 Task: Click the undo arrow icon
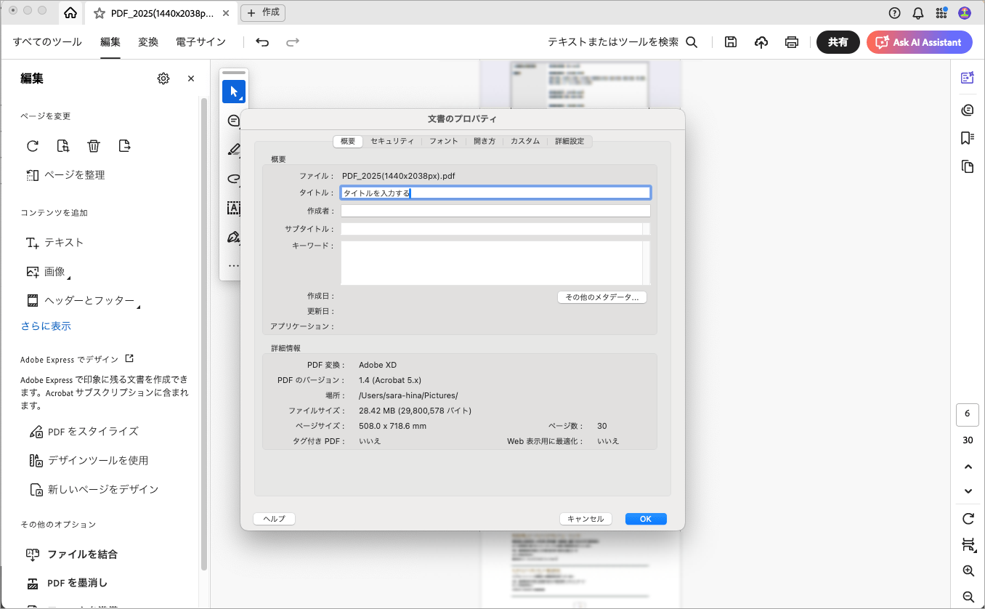click(262, 42)
